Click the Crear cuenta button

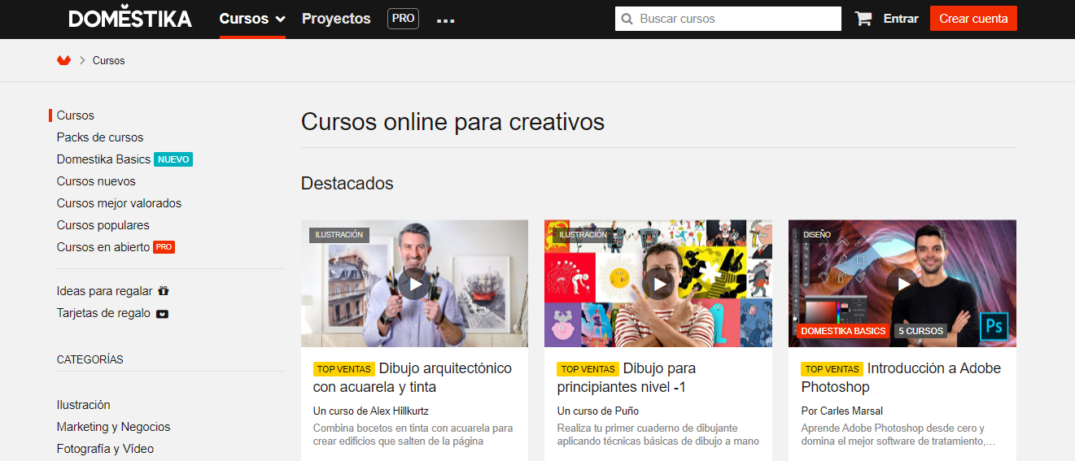[973, 19]
